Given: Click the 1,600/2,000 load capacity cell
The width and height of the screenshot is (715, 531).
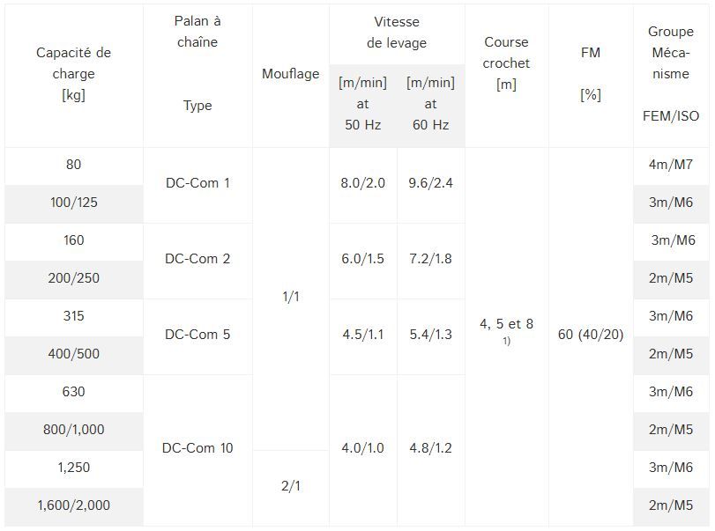Looking at the screenshot, I should click(74, 505).
